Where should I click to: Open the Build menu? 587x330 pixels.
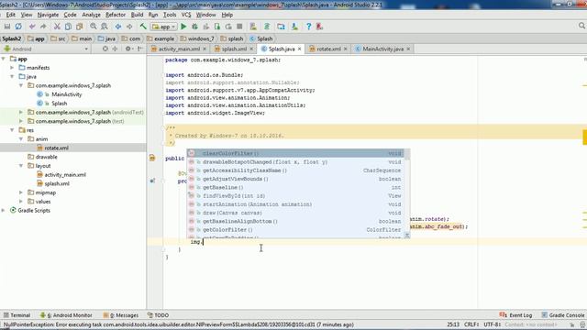pyautogui.click(x=137, y=15)
